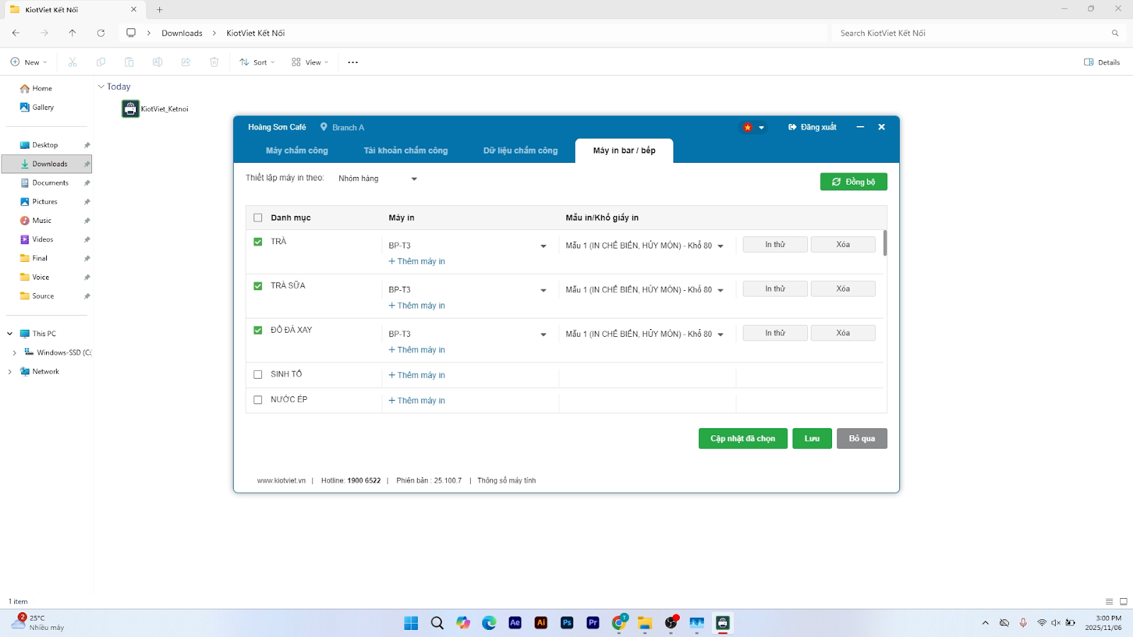This screenshot has width=1133, height=637.
Task: Open the See more ellipsis in Explorer toolbar
Action: point(353,62)
